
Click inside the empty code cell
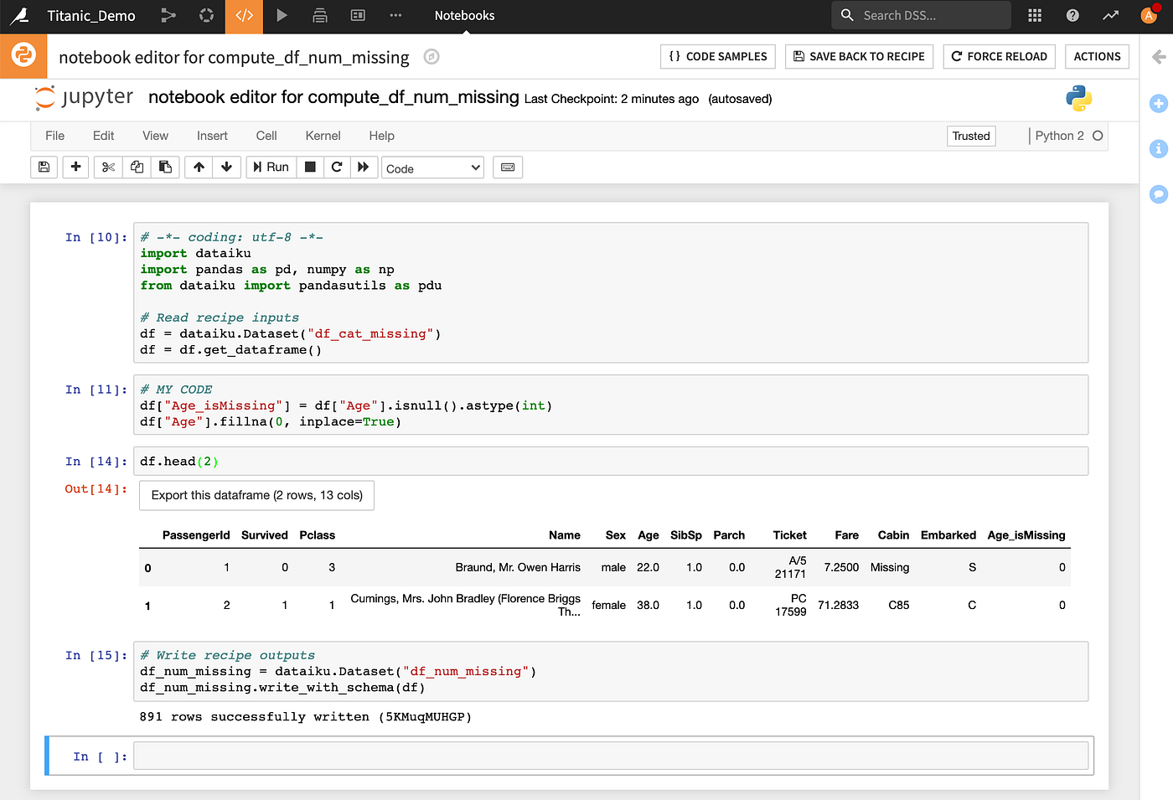[x=586, y=756]
